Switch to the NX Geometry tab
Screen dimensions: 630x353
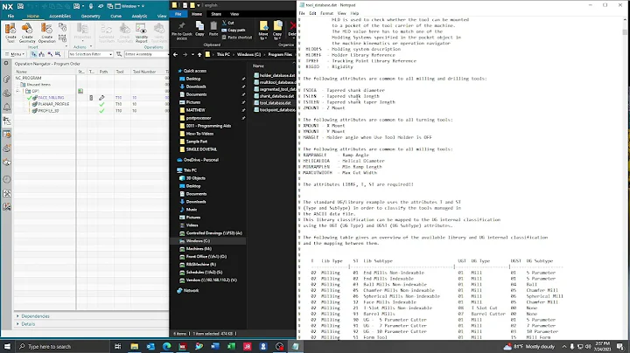(90, 16)
